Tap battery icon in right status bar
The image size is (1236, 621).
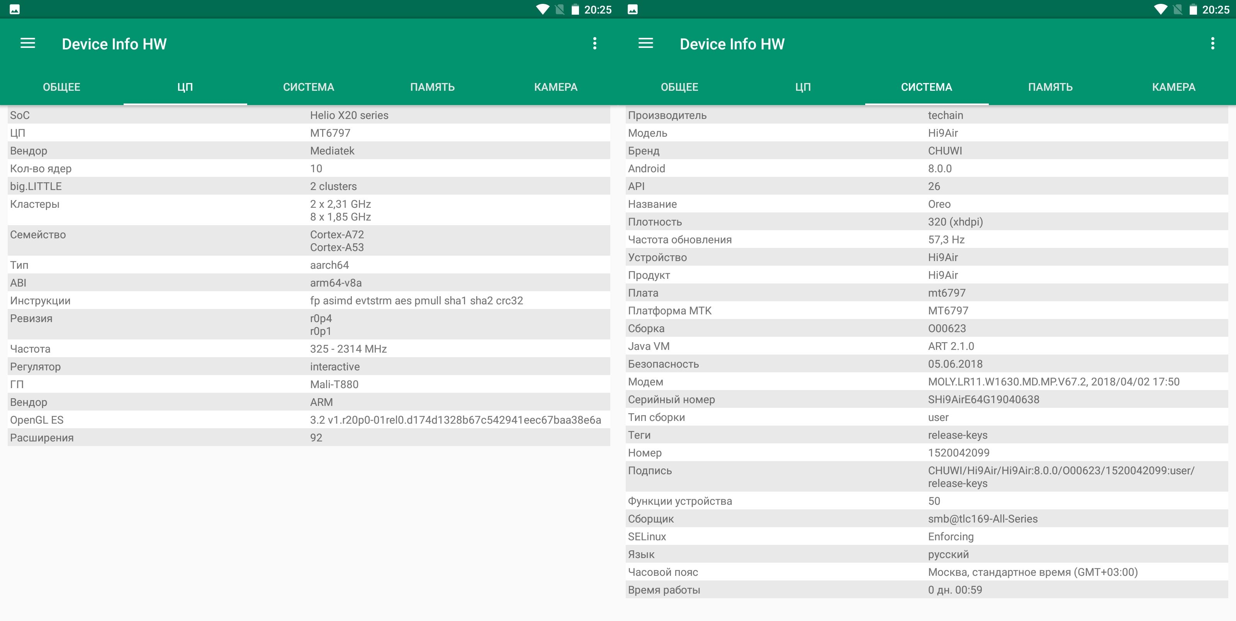pyautogui.click(x=1193, y=9)
